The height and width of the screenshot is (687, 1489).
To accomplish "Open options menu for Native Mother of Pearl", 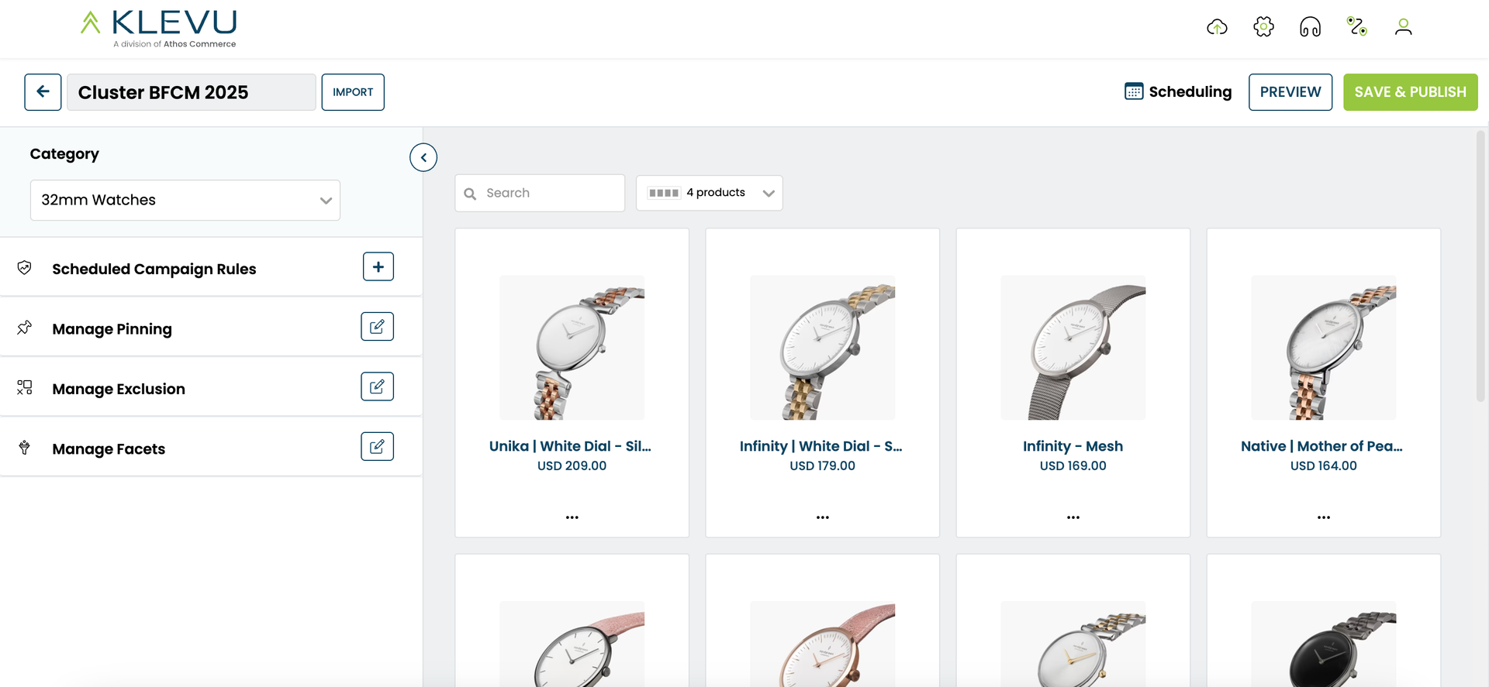I will click(1324, 517).
